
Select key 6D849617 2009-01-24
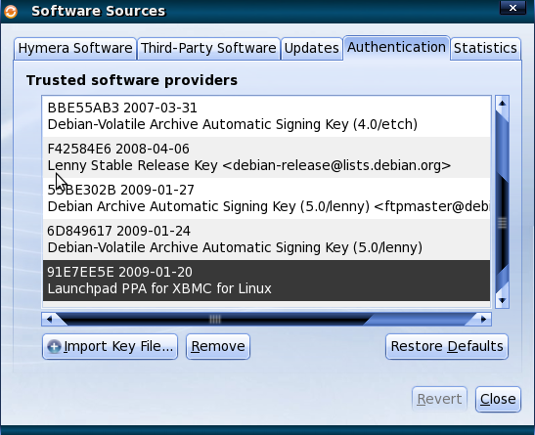click(x=266, y=239)
